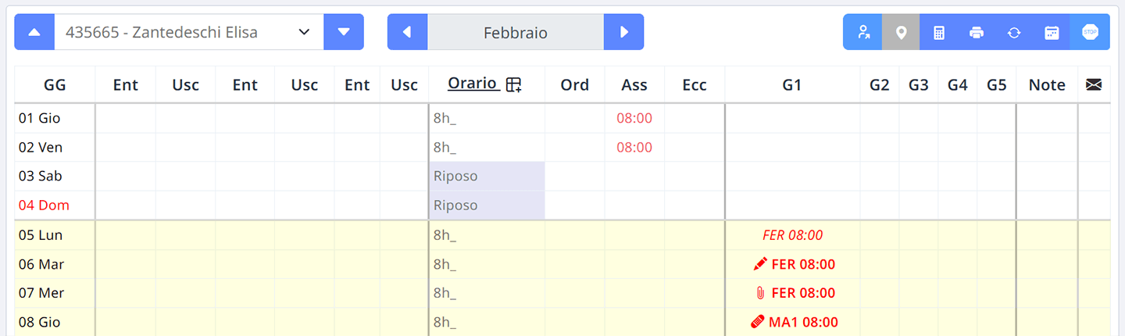1125x336 pixels.
Task: Click the pencil icon next to FER on 06 Mar
Action: click(760, 264)
